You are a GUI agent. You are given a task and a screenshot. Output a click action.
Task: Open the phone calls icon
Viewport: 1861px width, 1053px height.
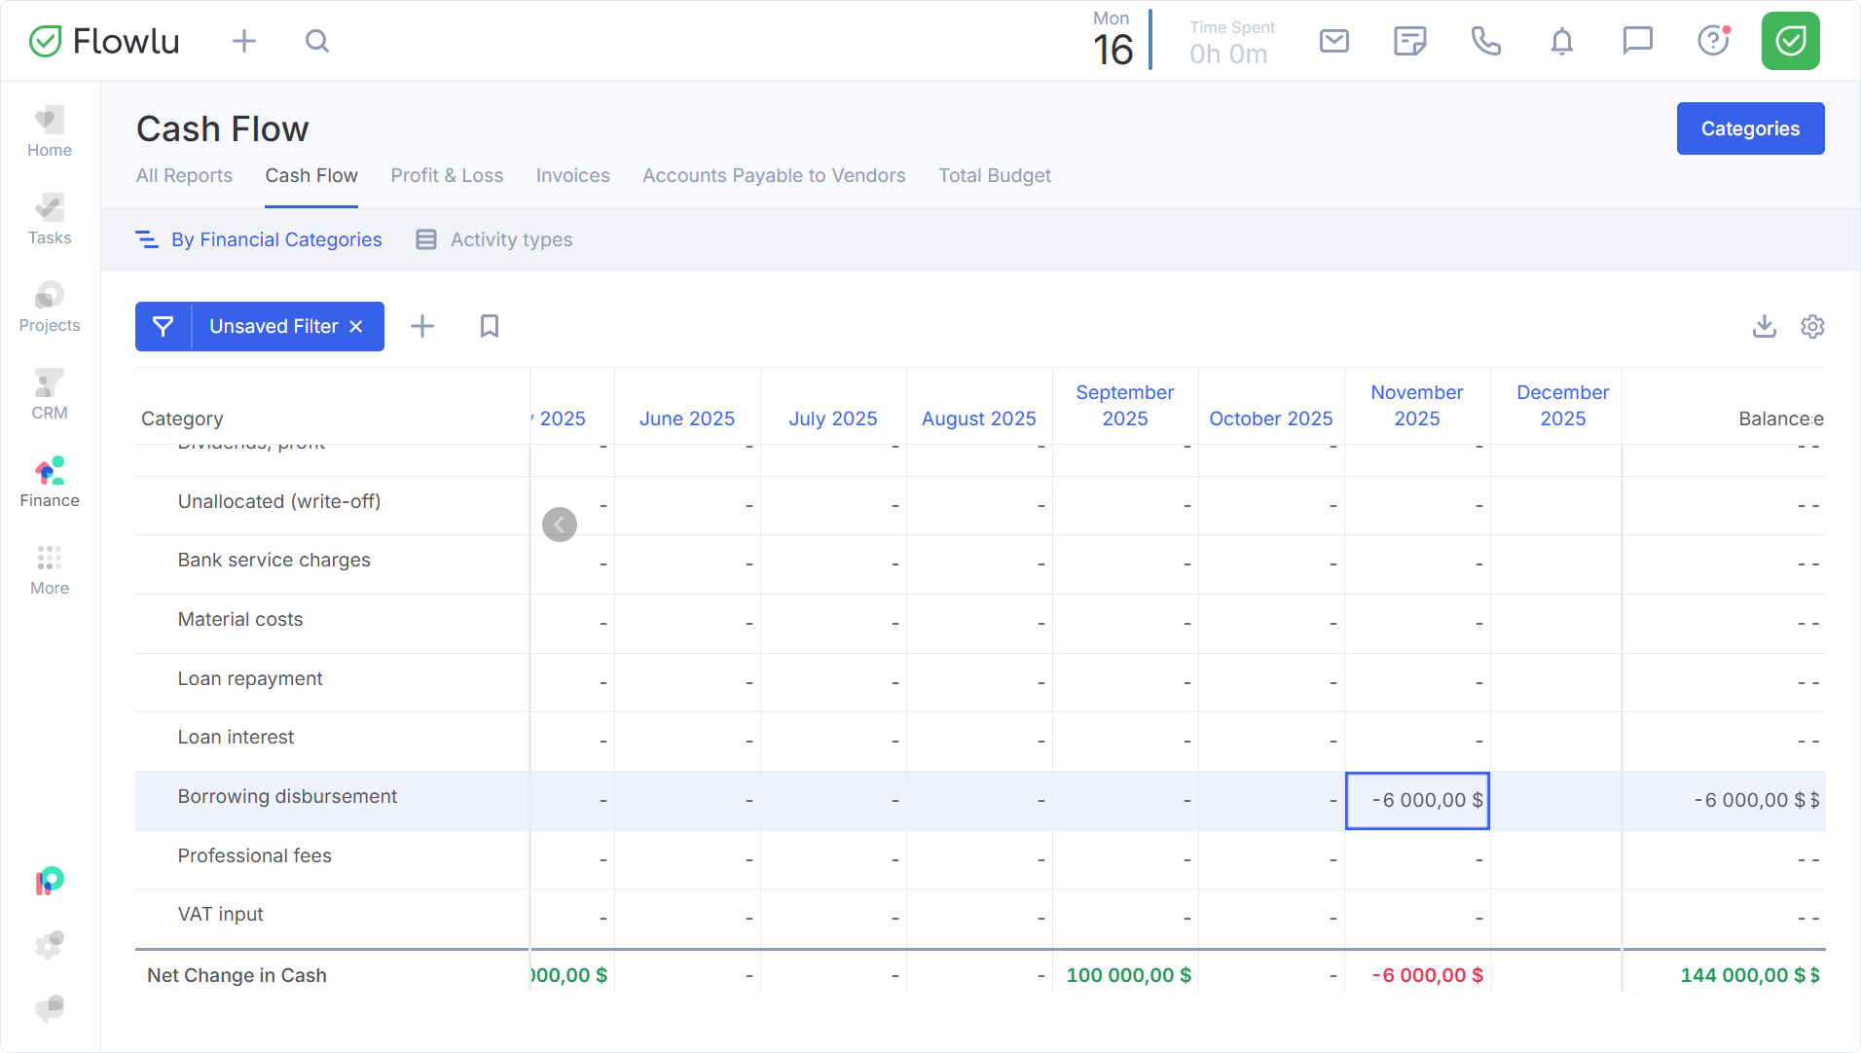[x=1485, y=41]
